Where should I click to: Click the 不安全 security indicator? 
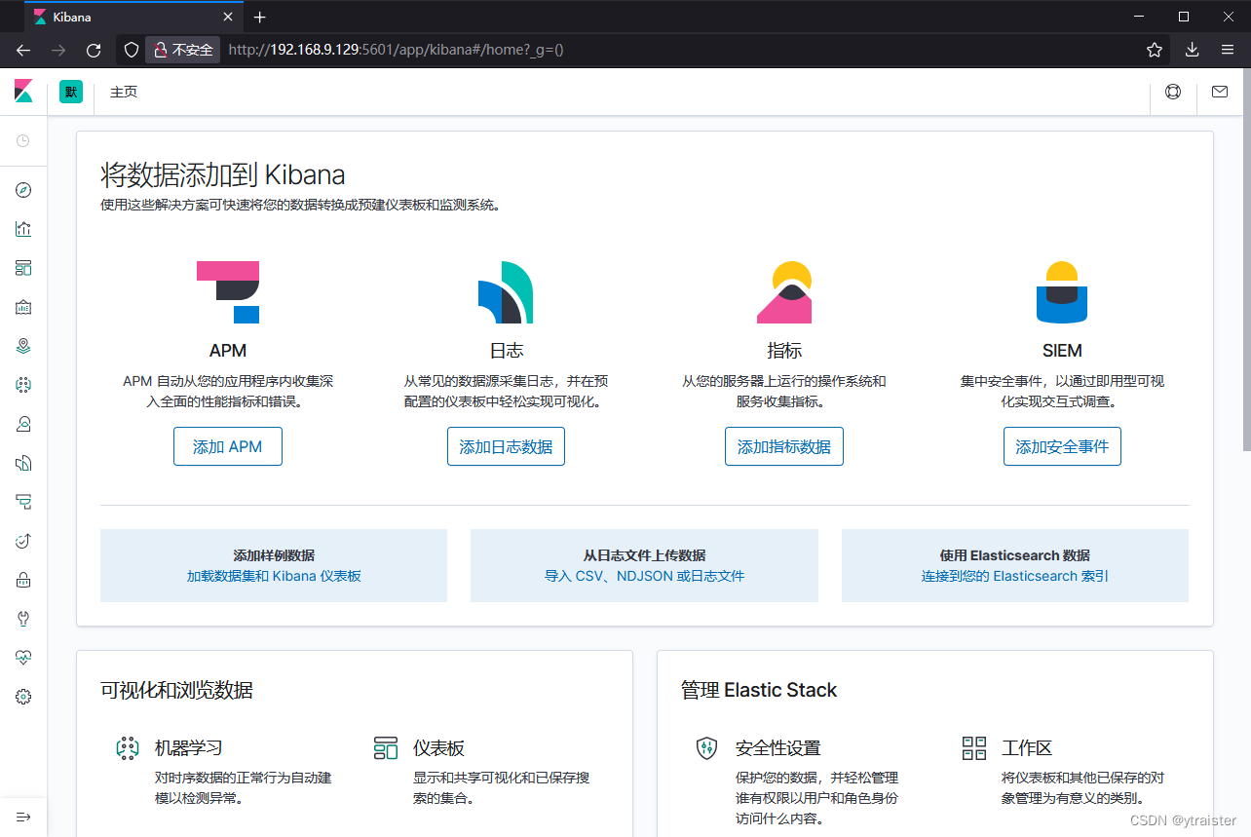183,50
